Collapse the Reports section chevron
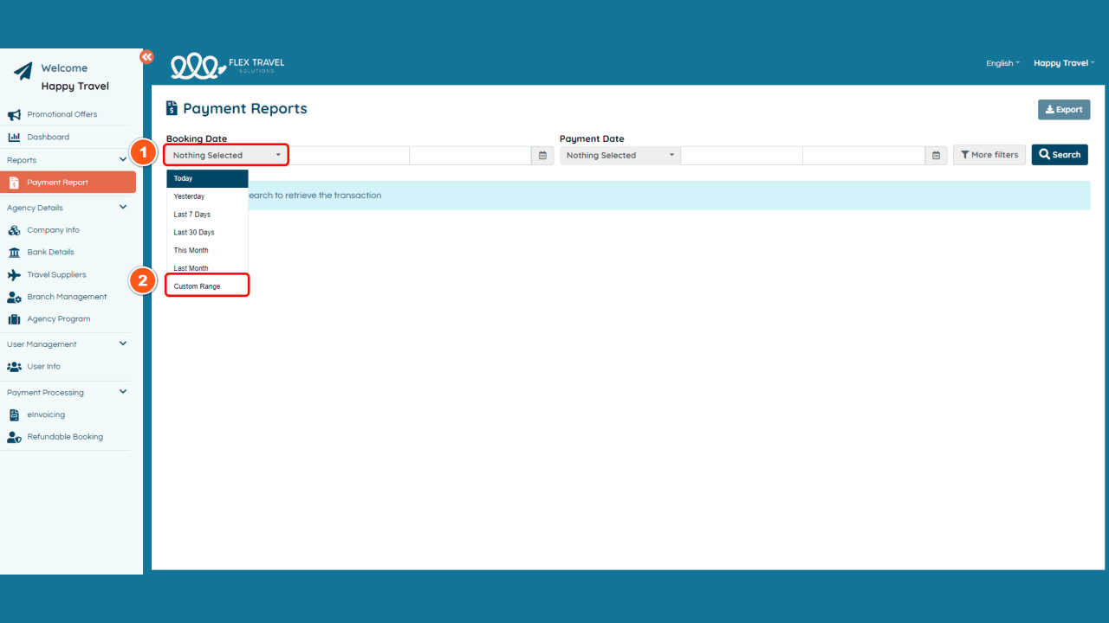1109x623 pixels. coord(123,159)
